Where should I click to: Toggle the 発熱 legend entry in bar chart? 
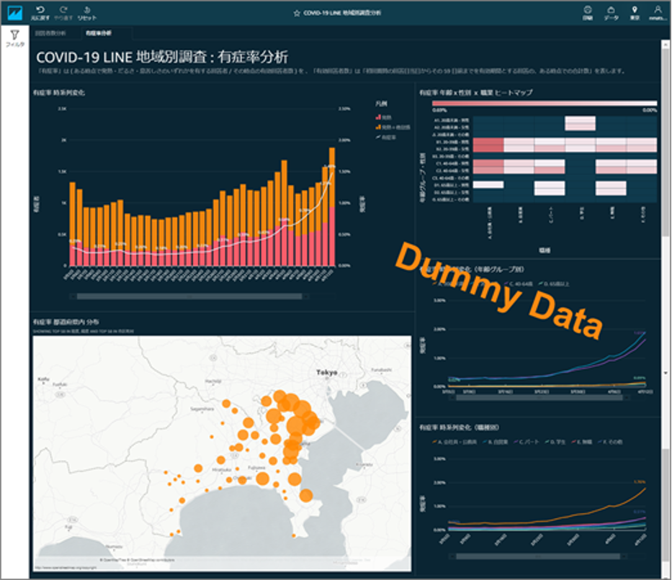(384, 117)
